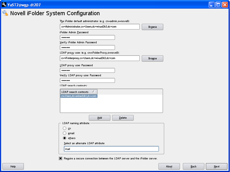Proceed with the Next button
This screenshot has height=172, width=230.
coord(216,167)
